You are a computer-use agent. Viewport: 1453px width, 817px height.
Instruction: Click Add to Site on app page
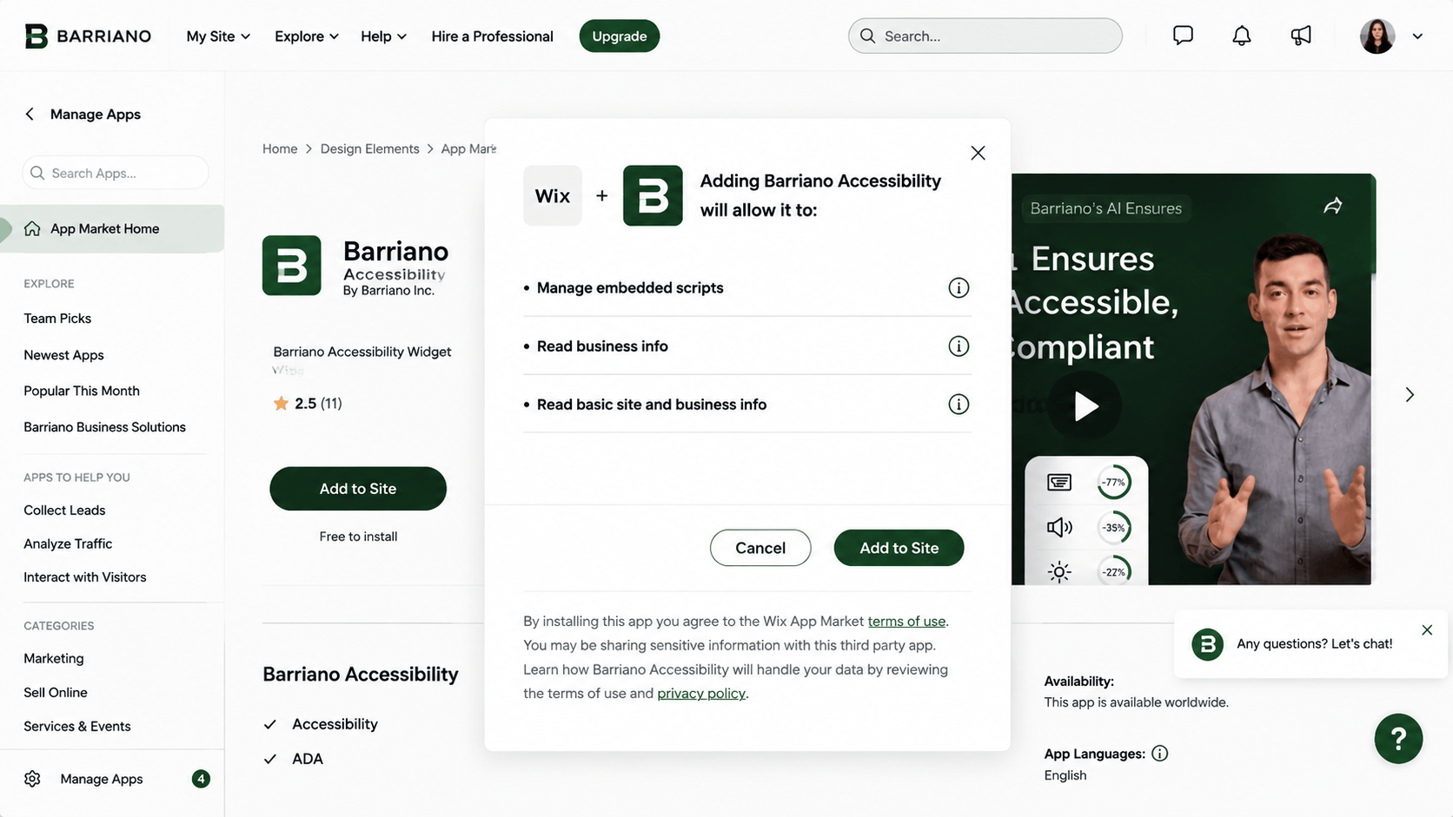pyautogui.click(x=358, y=489)
